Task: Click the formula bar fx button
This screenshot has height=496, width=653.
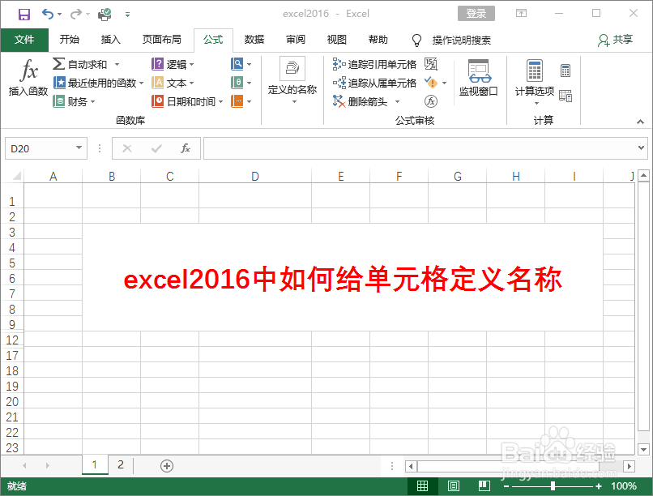Action: coord(186,148)
